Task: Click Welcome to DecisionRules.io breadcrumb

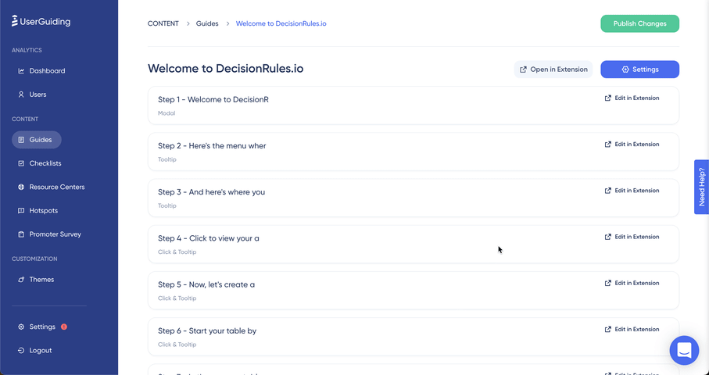Action: (x=281, y=23)
